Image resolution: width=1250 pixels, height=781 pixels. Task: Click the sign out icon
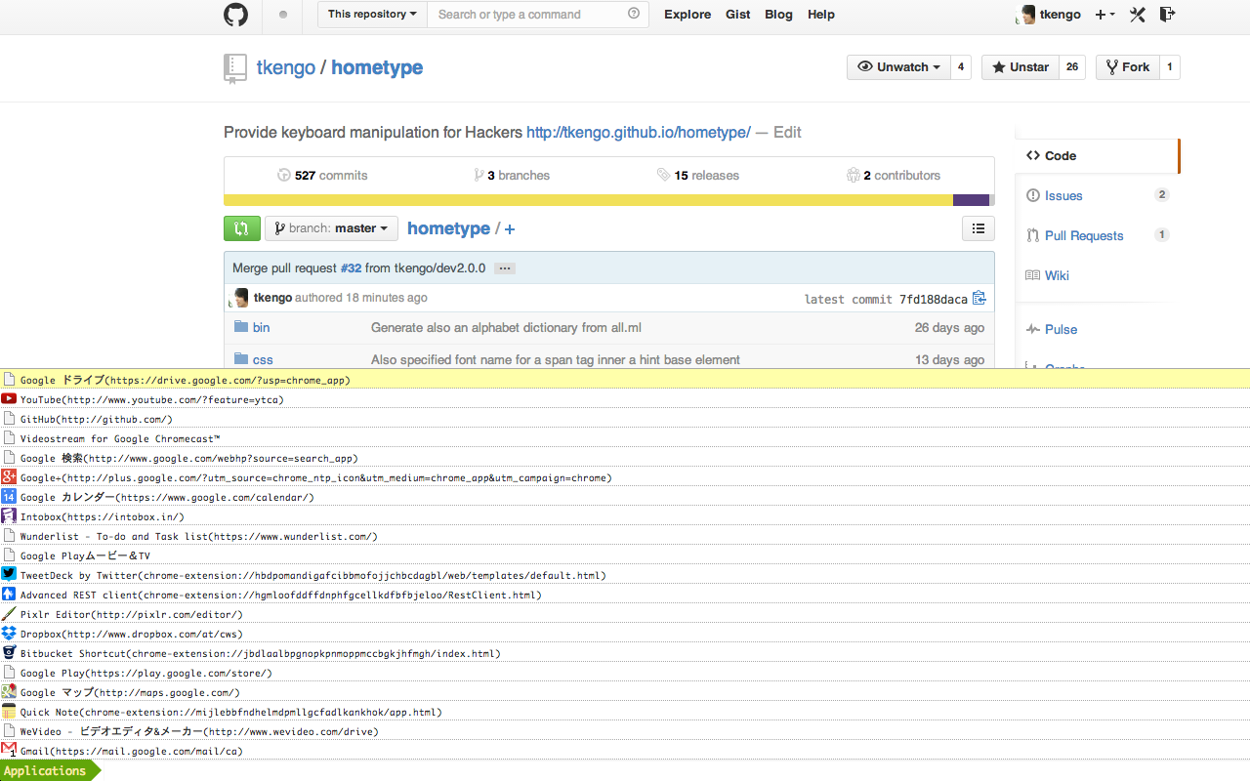click(x=1167, y=14)
